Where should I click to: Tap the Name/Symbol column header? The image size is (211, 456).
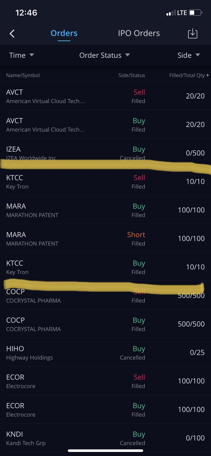pyautogui.click(x=23, y=75)
